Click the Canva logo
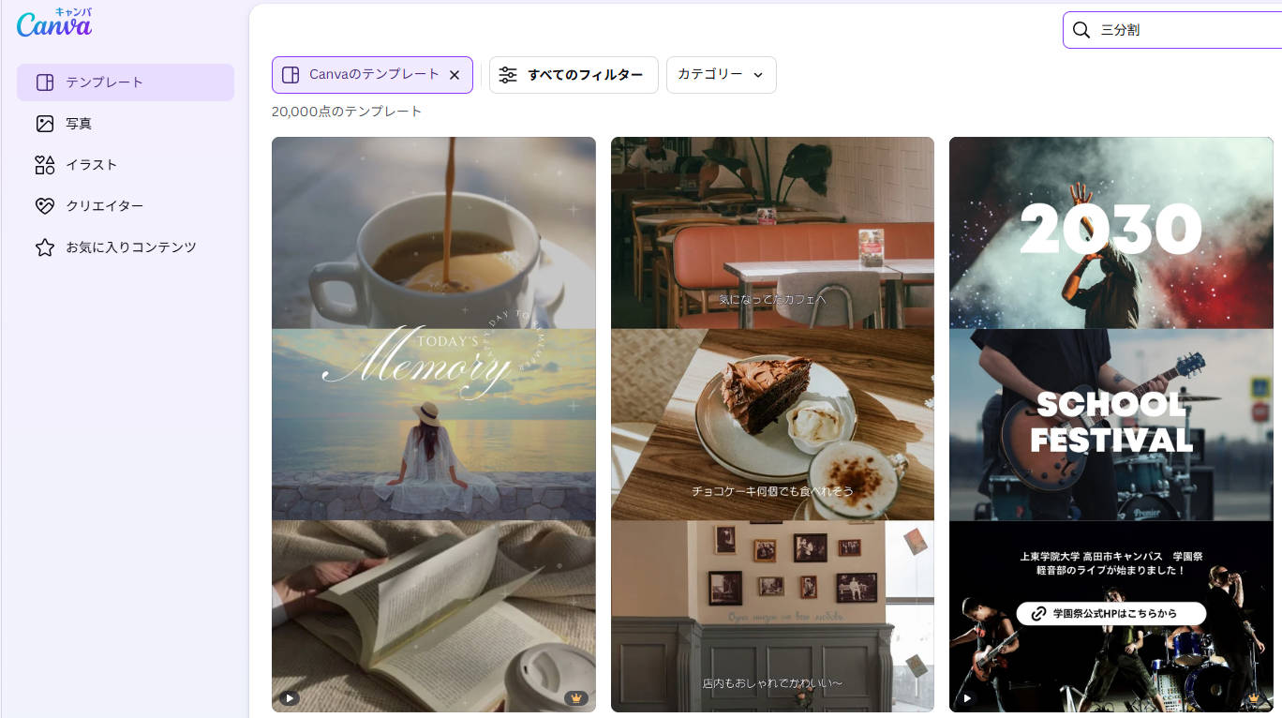Image resolution: width=1282 pixels, height=718 pixels. pyautogui.click(x=54, y=25)
